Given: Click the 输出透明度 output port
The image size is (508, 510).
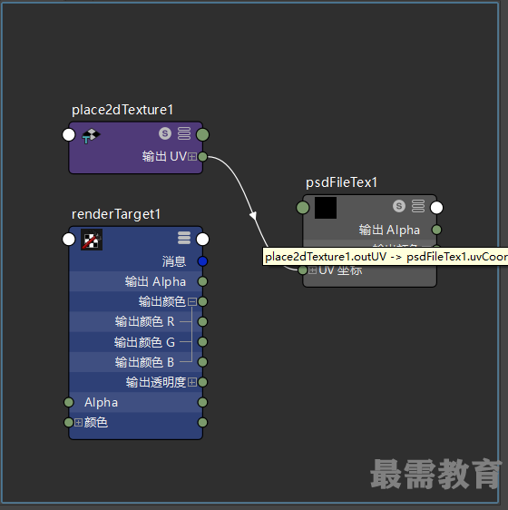Looking at the screenshot, I should tap(202, 382).
